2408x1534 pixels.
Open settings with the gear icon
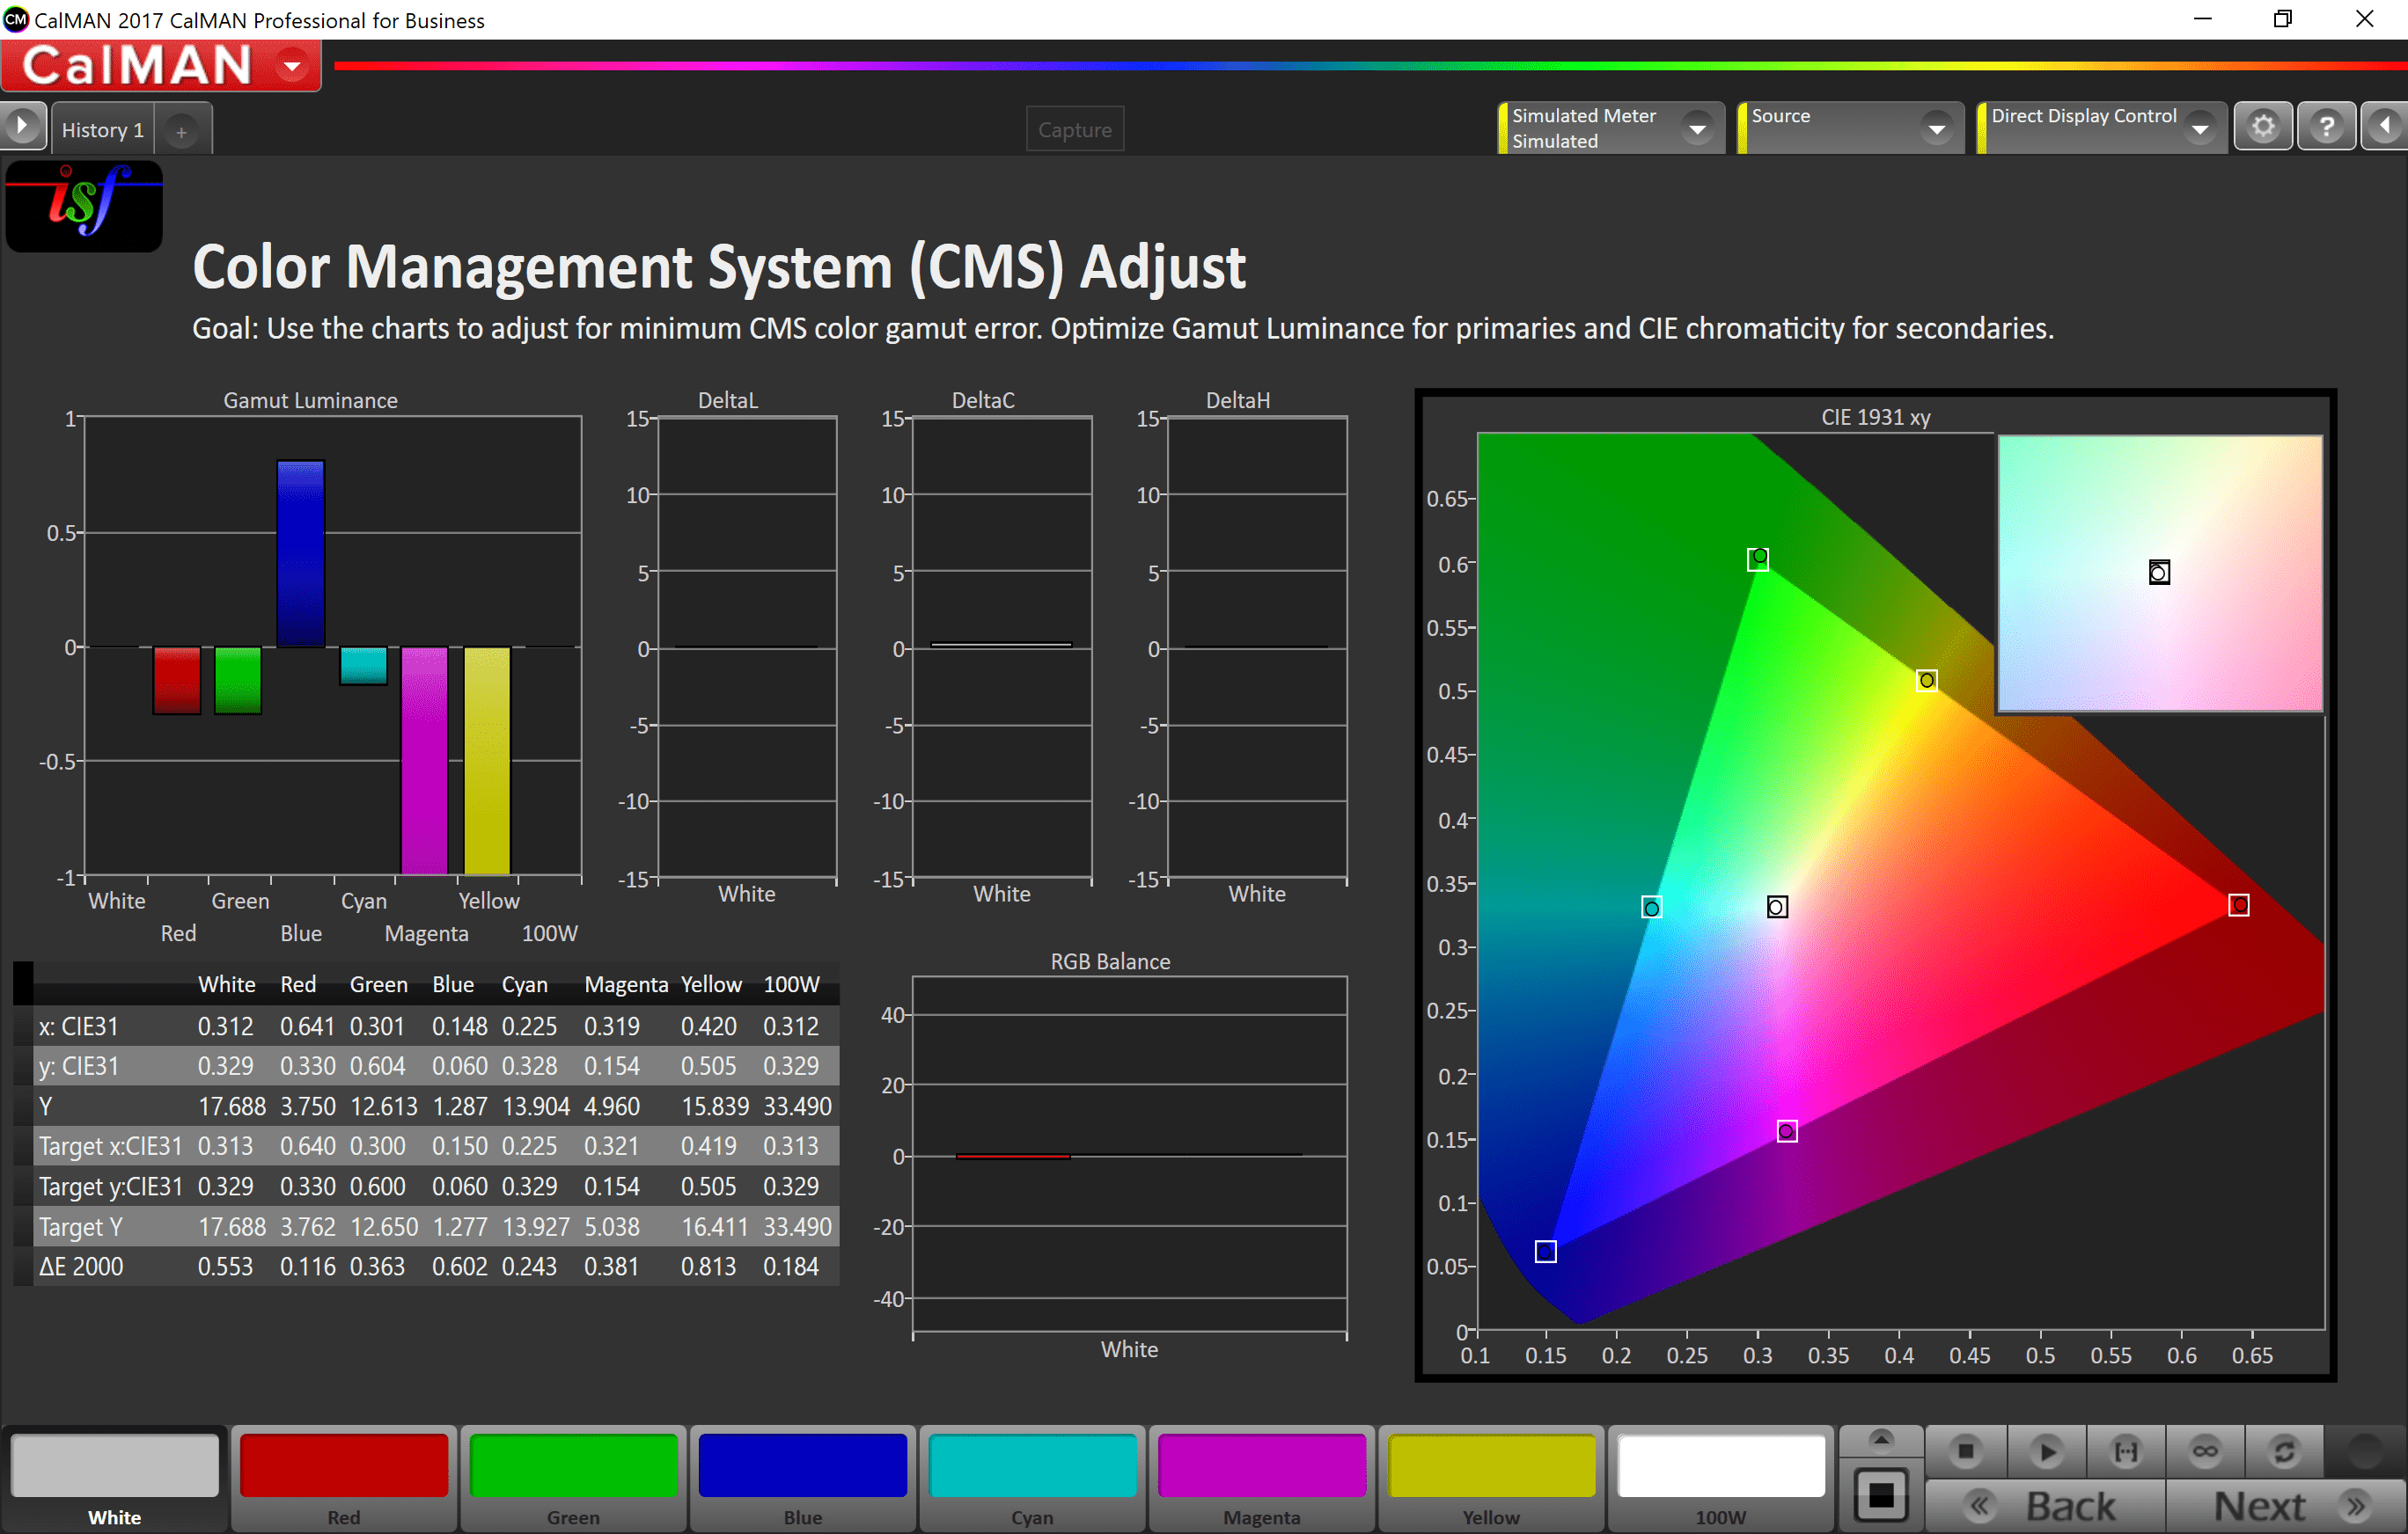(2263, 127)
